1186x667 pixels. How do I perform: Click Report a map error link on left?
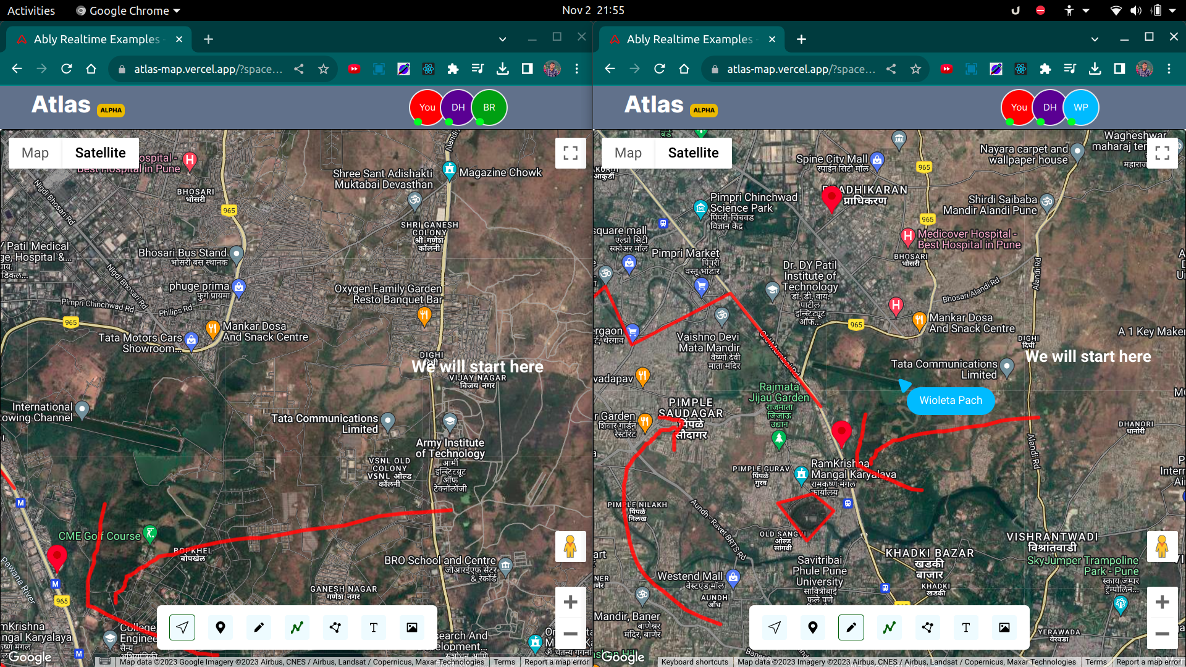557,661
